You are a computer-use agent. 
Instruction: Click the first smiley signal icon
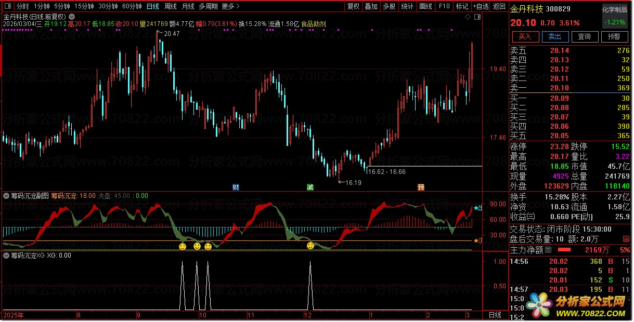coord(183,246)
